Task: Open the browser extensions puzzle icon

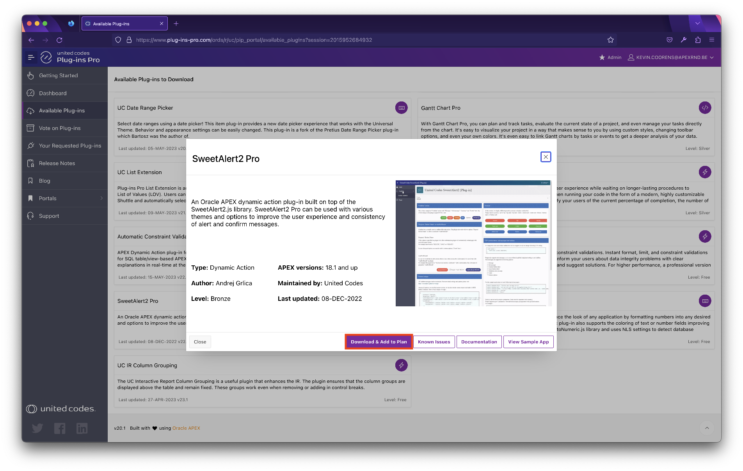Action: click(x=698, y=40)
